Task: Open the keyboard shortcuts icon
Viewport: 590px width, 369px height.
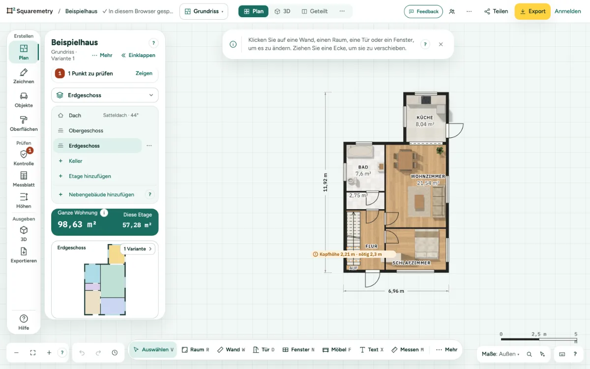Action: (x=562, y=354)
